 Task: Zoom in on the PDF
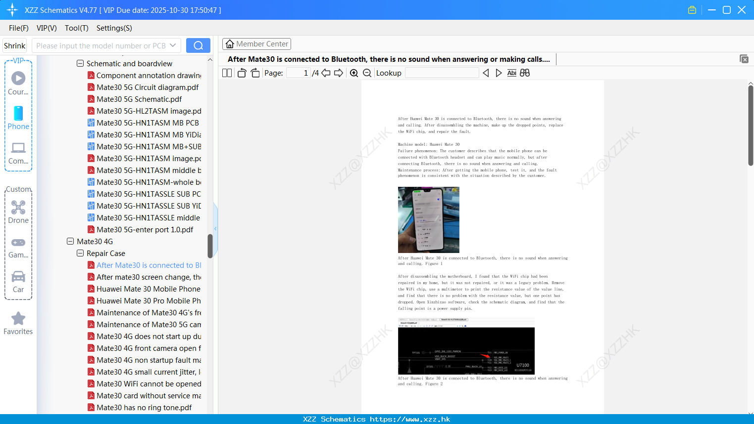(354, 73)
